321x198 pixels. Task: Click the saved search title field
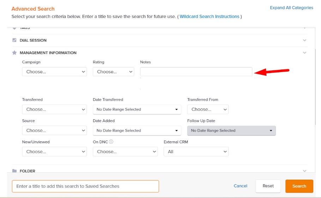[x=85, y=186]
